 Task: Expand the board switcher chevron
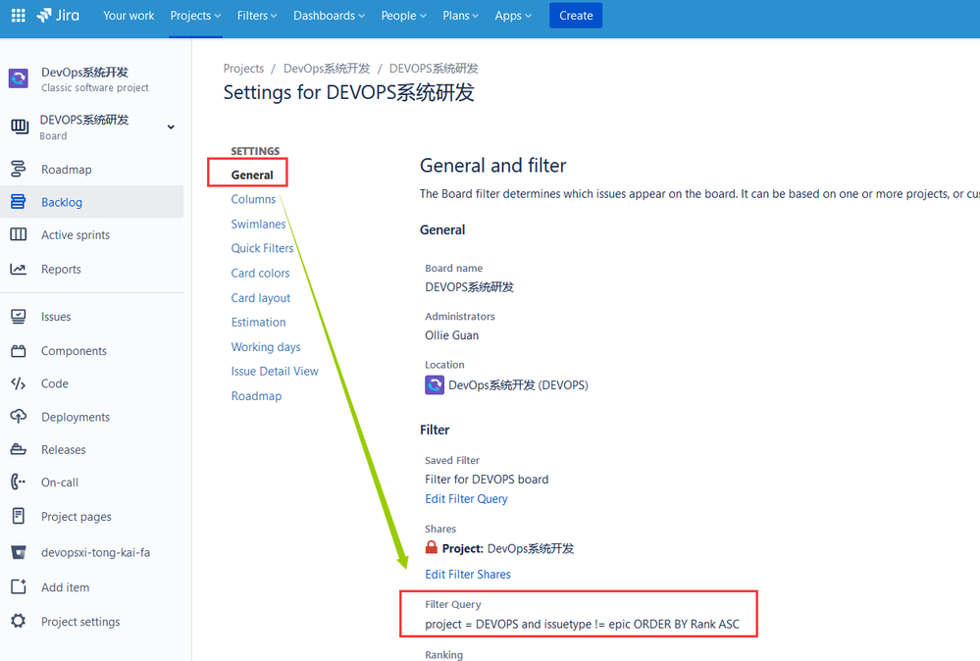(171, 127)
